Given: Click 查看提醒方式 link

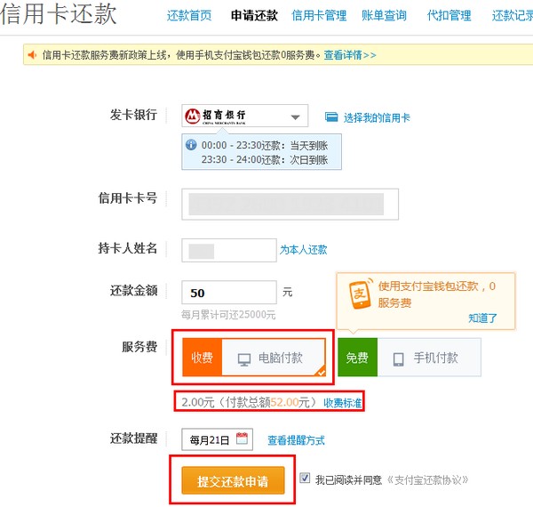Looking at the screenshot, I should point(296,440).
